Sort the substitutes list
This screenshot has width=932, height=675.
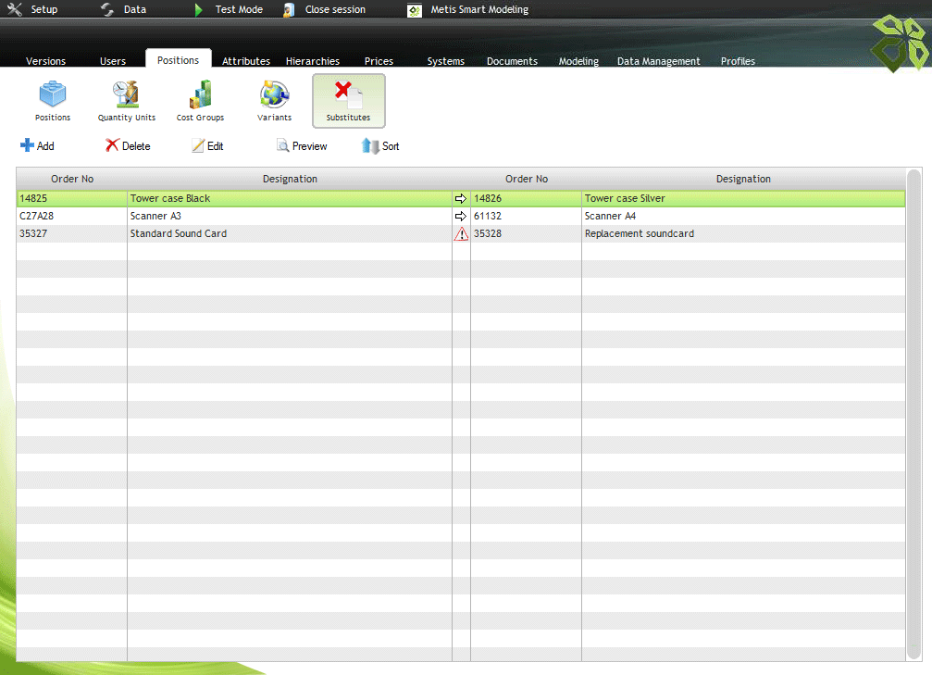pos(380,146)
